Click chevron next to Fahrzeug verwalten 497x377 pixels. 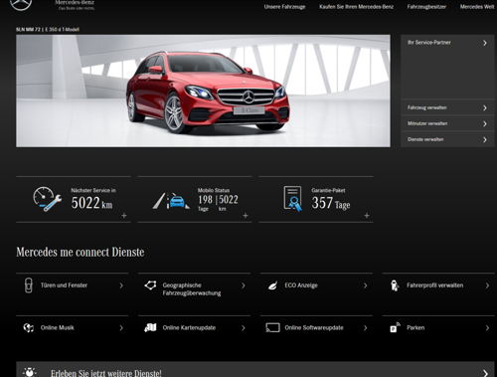coord(485,108)
